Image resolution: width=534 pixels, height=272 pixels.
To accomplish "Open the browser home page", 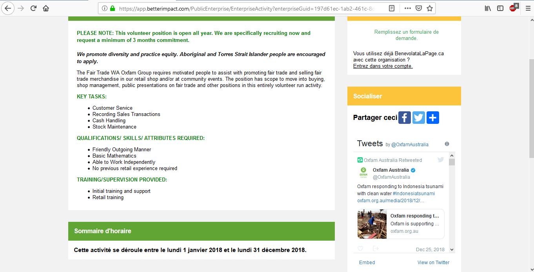I will pos(46,8).
